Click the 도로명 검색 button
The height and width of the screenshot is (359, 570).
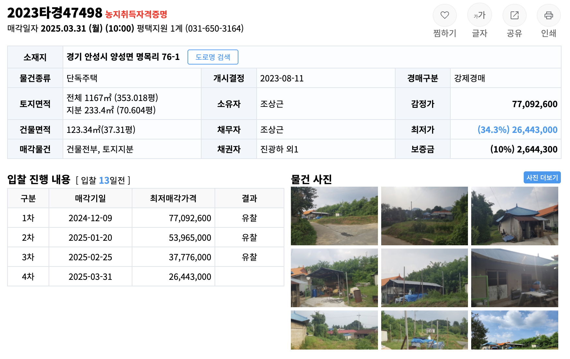click(x=213, y=57)
